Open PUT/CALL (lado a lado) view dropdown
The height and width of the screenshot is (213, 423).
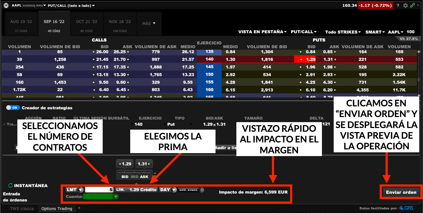coord(71,5)
